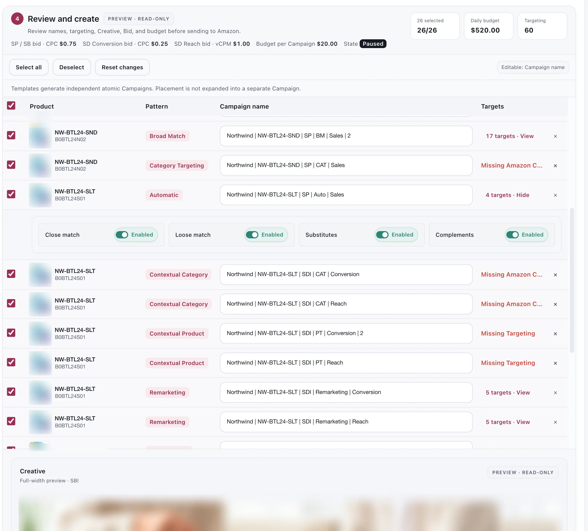This screenshot has height=531, width=588.
Task: Click the Campaign name column header
Action: pyautogui.click(x=244, y=107)
